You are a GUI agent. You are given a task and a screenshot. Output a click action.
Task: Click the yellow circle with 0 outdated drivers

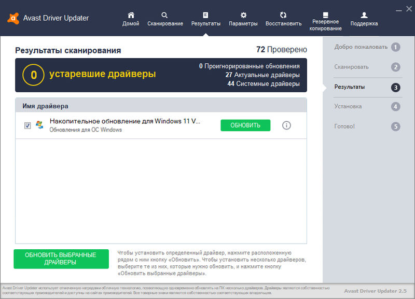(33, 75)
